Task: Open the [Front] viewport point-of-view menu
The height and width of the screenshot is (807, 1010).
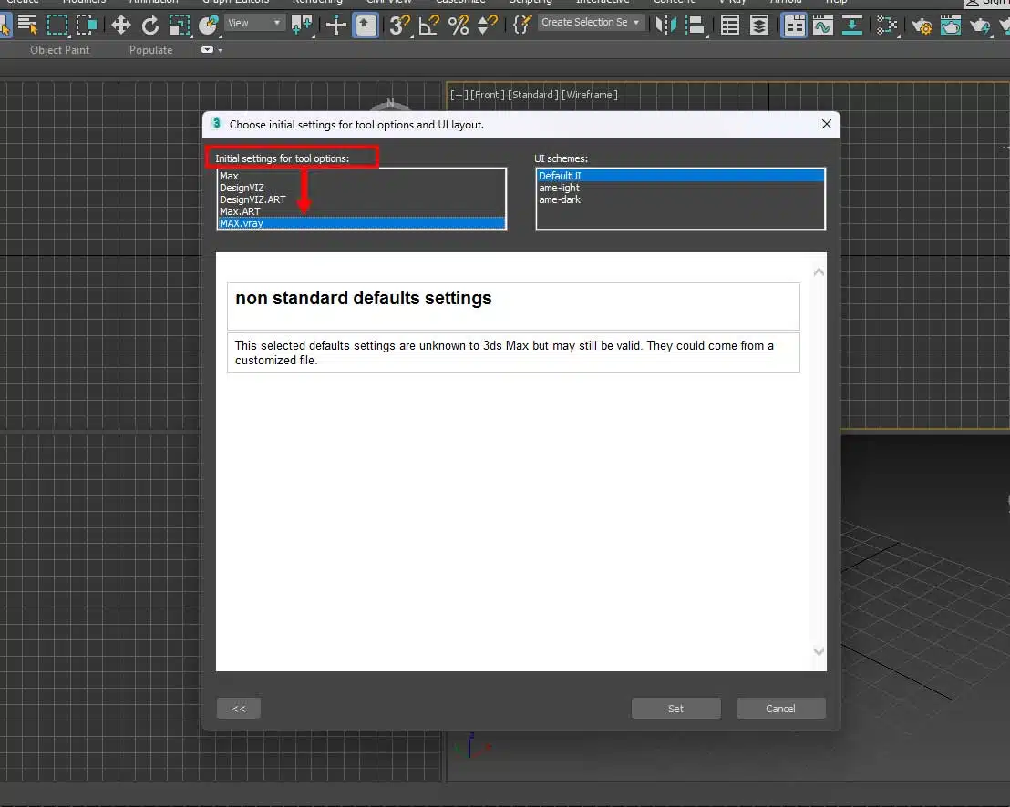Action: tap(487, 95)
